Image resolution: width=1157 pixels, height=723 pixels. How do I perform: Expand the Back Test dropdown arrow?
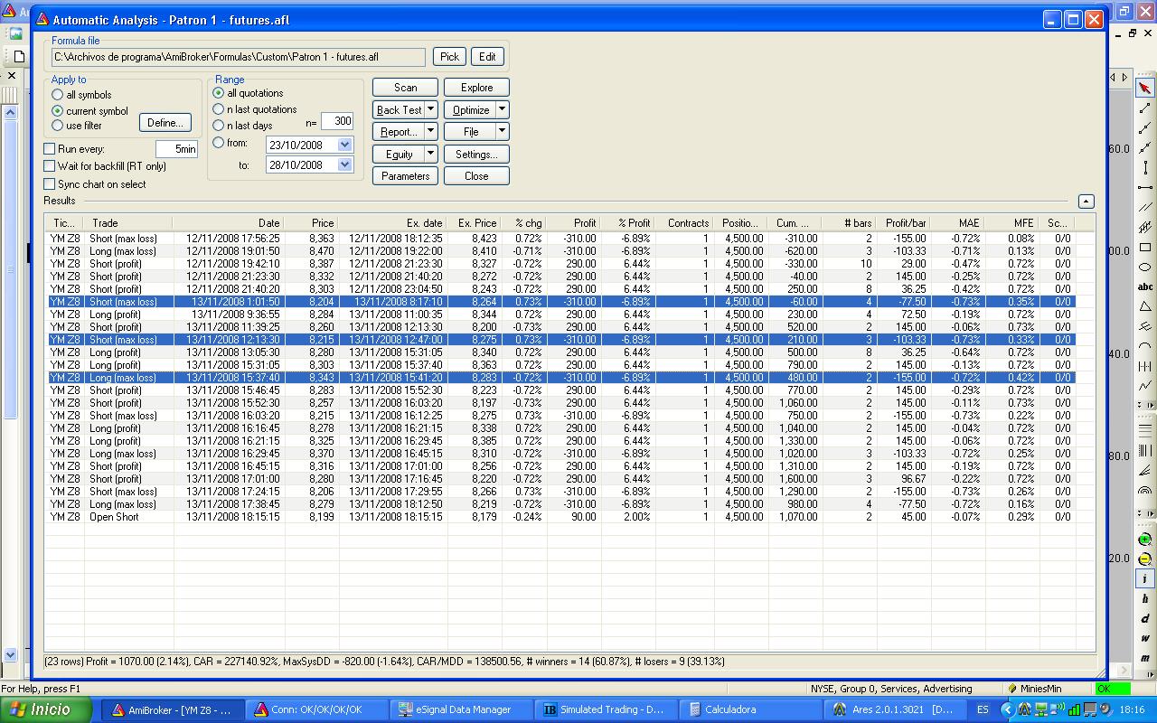click(431, 109)
